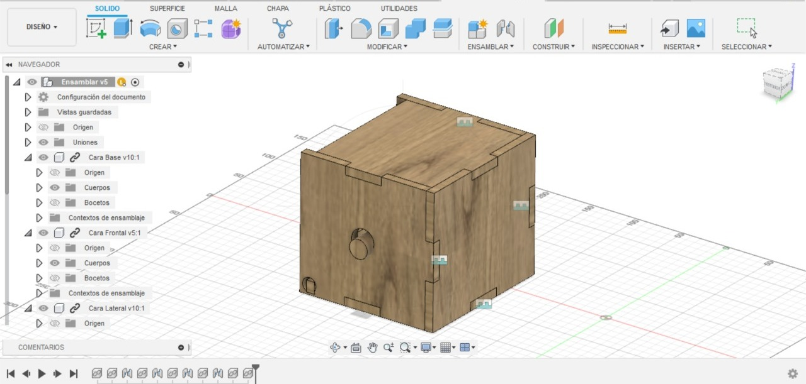
Task: Select the Pan hand tool
Action: [x=372, y=347]
